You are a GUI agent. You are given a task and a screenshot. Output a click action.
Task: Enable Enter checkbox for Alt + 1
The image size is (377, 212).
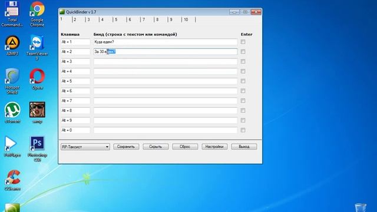coord(243,42)
